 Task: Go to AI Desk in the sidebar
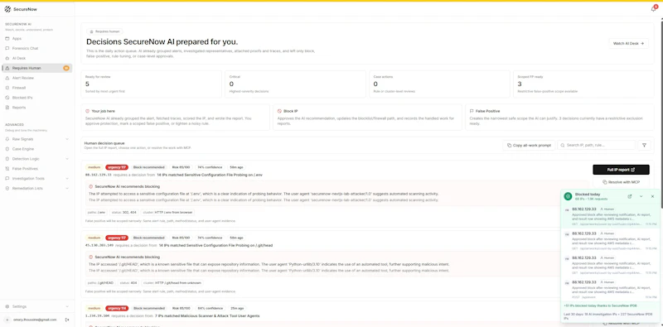[36, 58]
